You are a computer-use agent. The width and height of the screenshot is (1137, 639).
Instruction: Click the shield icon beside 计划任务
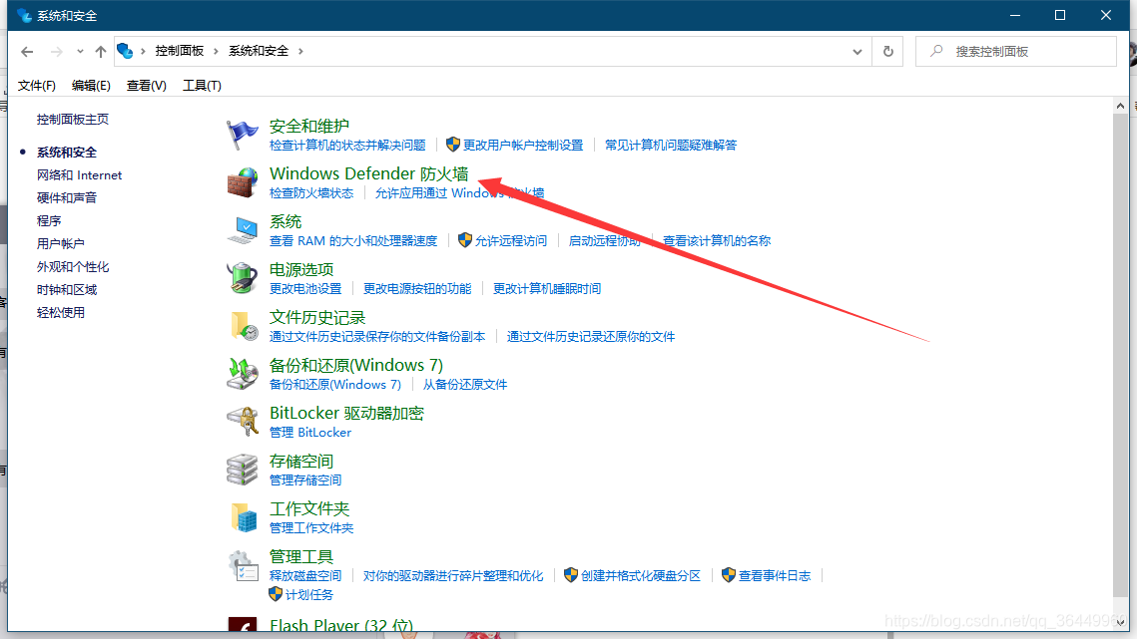click(276, 594)
